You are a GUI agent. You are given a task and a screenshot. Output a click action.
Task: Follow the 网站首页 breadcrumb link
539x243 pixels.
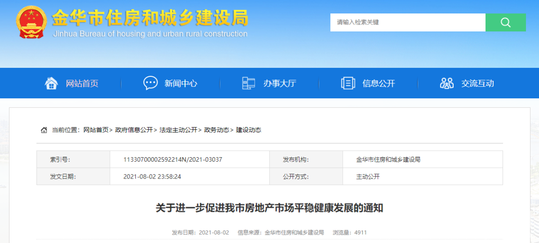coord(96,130)
